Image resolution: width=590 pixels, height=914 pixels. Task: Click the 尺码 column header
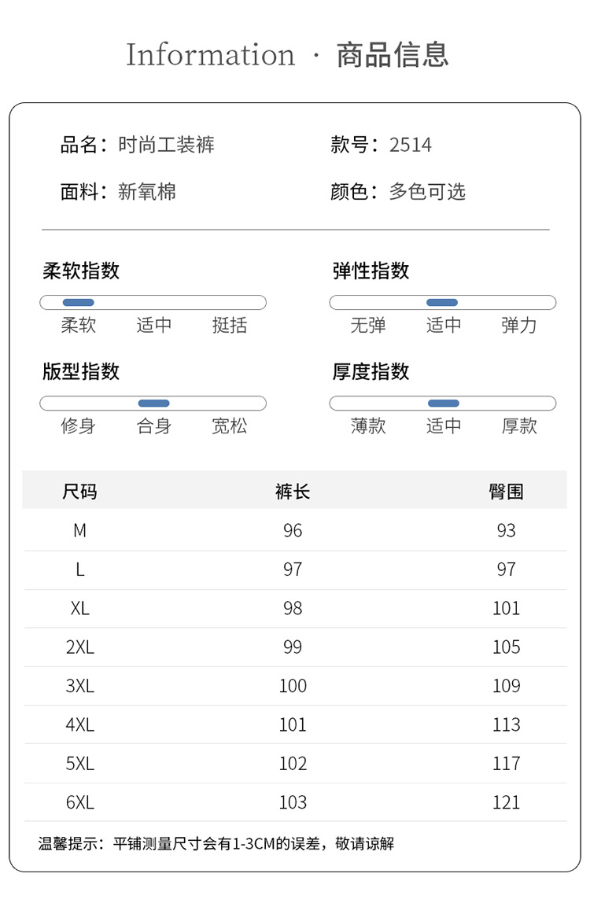[x=79, y=492]
